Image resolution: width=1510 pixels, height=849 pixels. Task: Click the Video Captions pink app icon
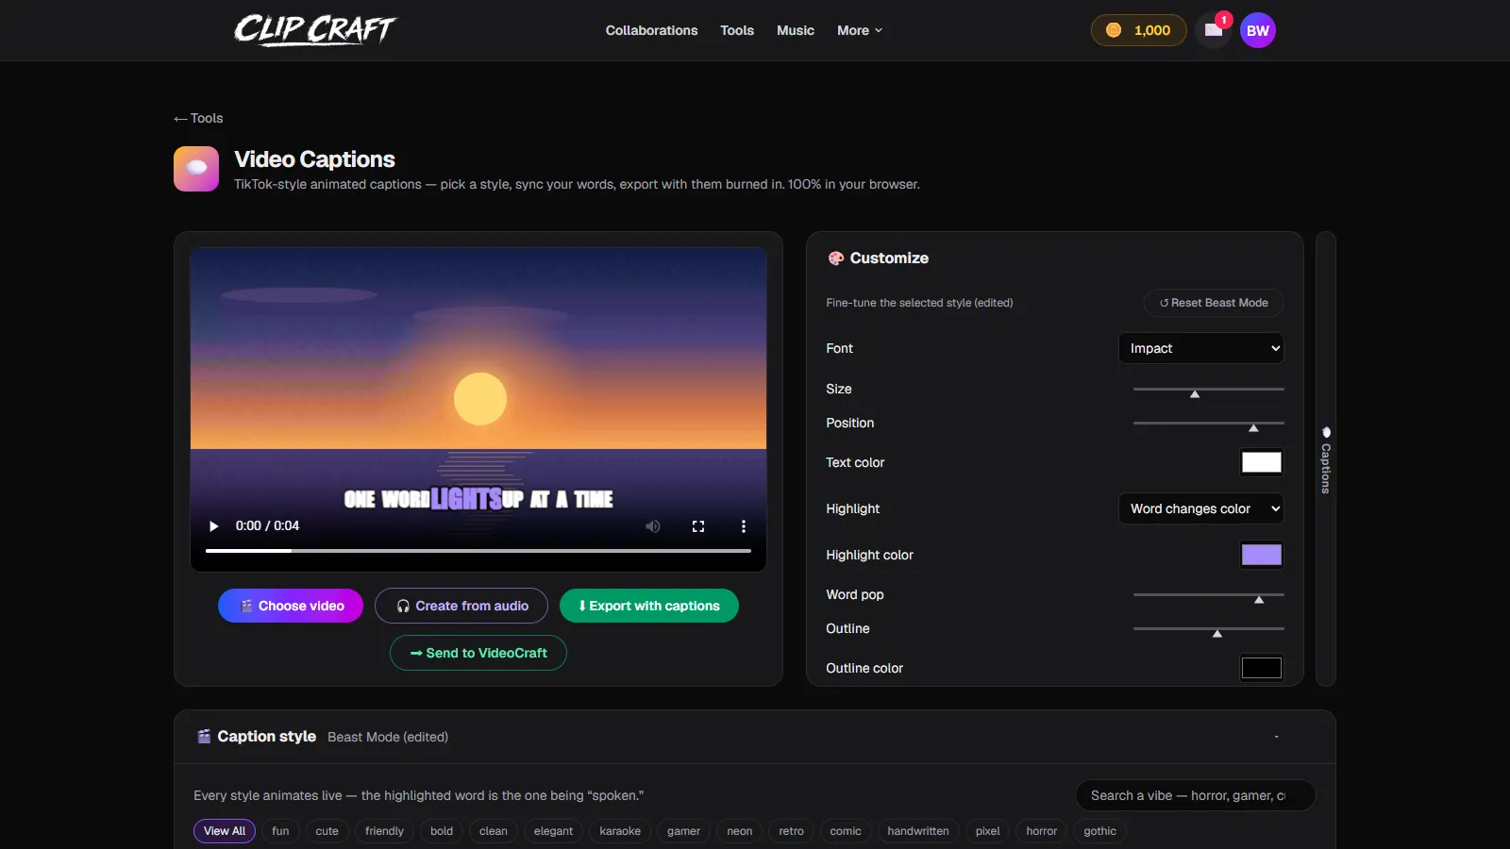(196, 169)
